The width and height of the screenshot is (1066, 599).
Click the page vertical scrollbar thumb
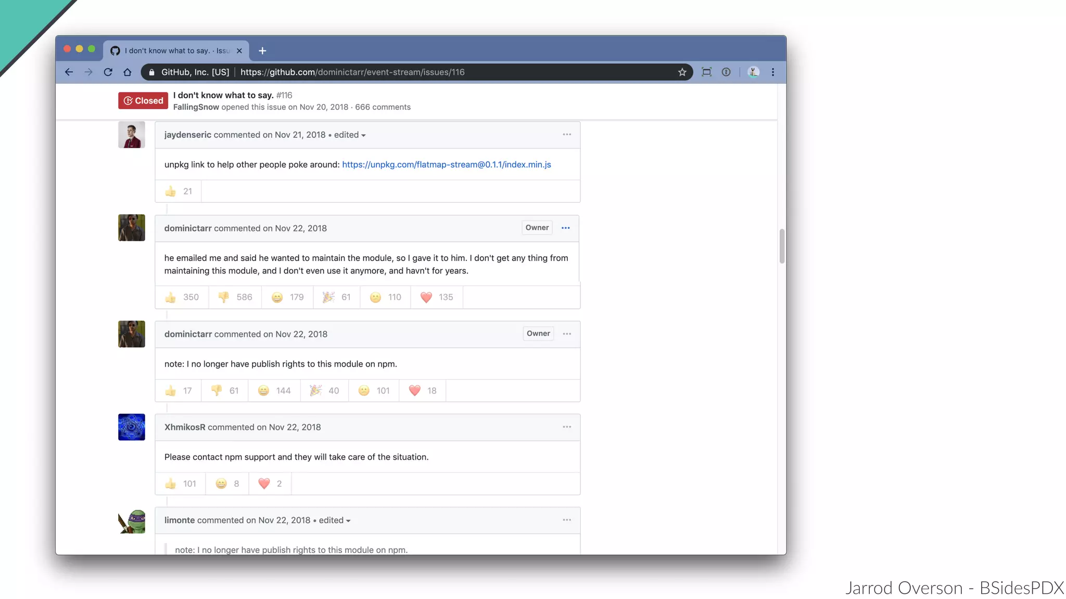point(781,246)
